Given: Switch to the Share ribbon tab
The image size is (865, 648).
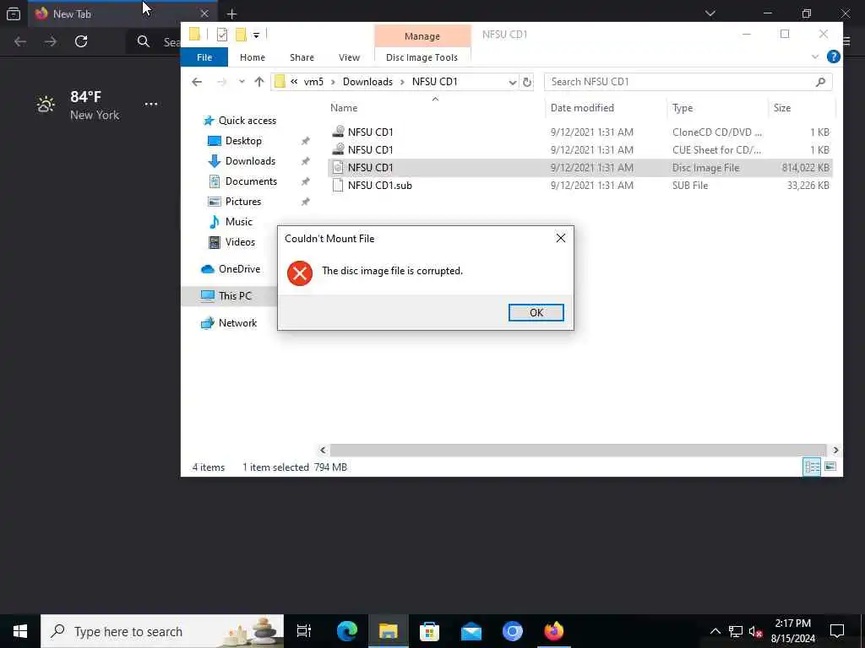Looking at the screenshot, I should tap(302, 57).
